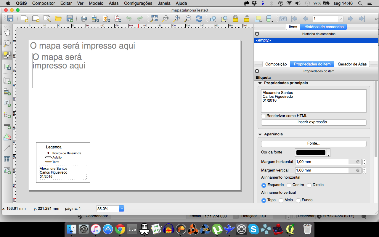Select Direita horizontal alignment
Viewport: 379px width, 237px height.
click(x=309, y=185)
